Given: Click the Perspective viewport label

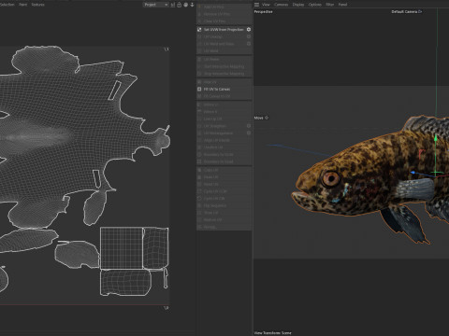Looking at the screenshot, I should pos(263,11).
